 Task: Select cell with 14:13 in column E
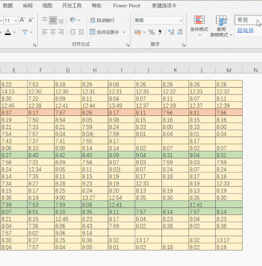coord(14,91)
